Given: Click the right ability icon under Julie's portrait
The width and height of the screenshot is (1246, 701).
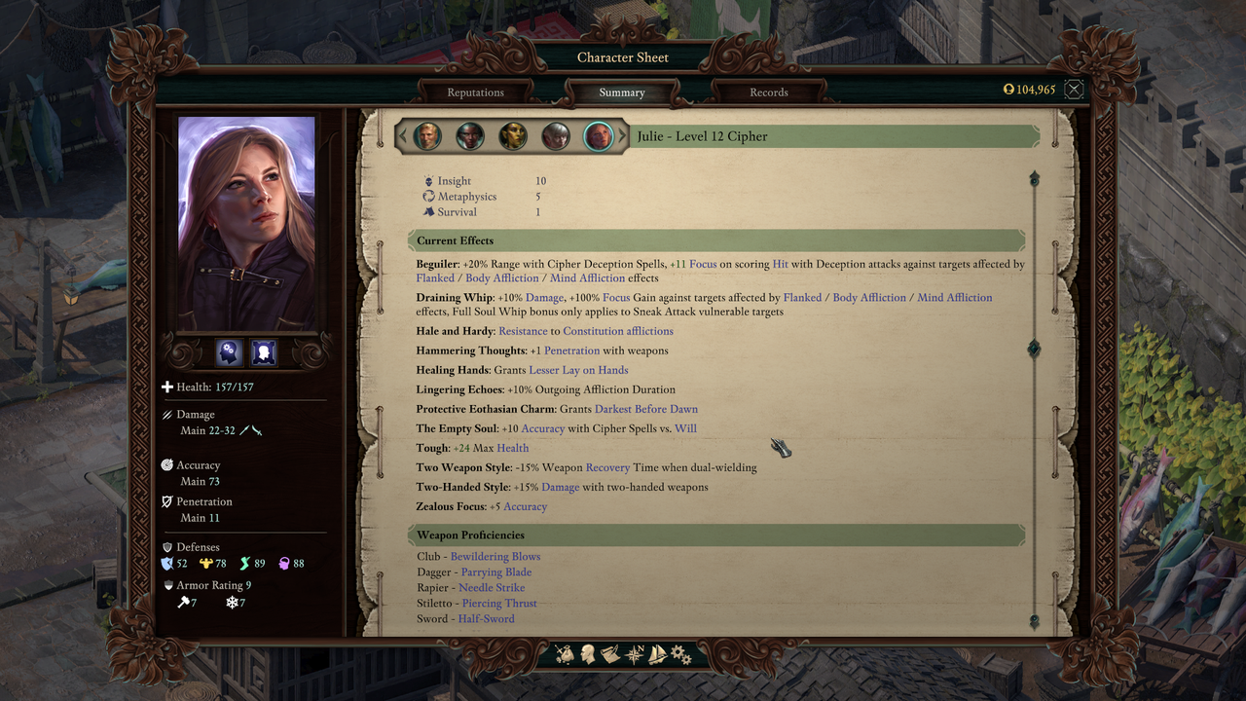Looking at the screenshot, I should (264, 352).
